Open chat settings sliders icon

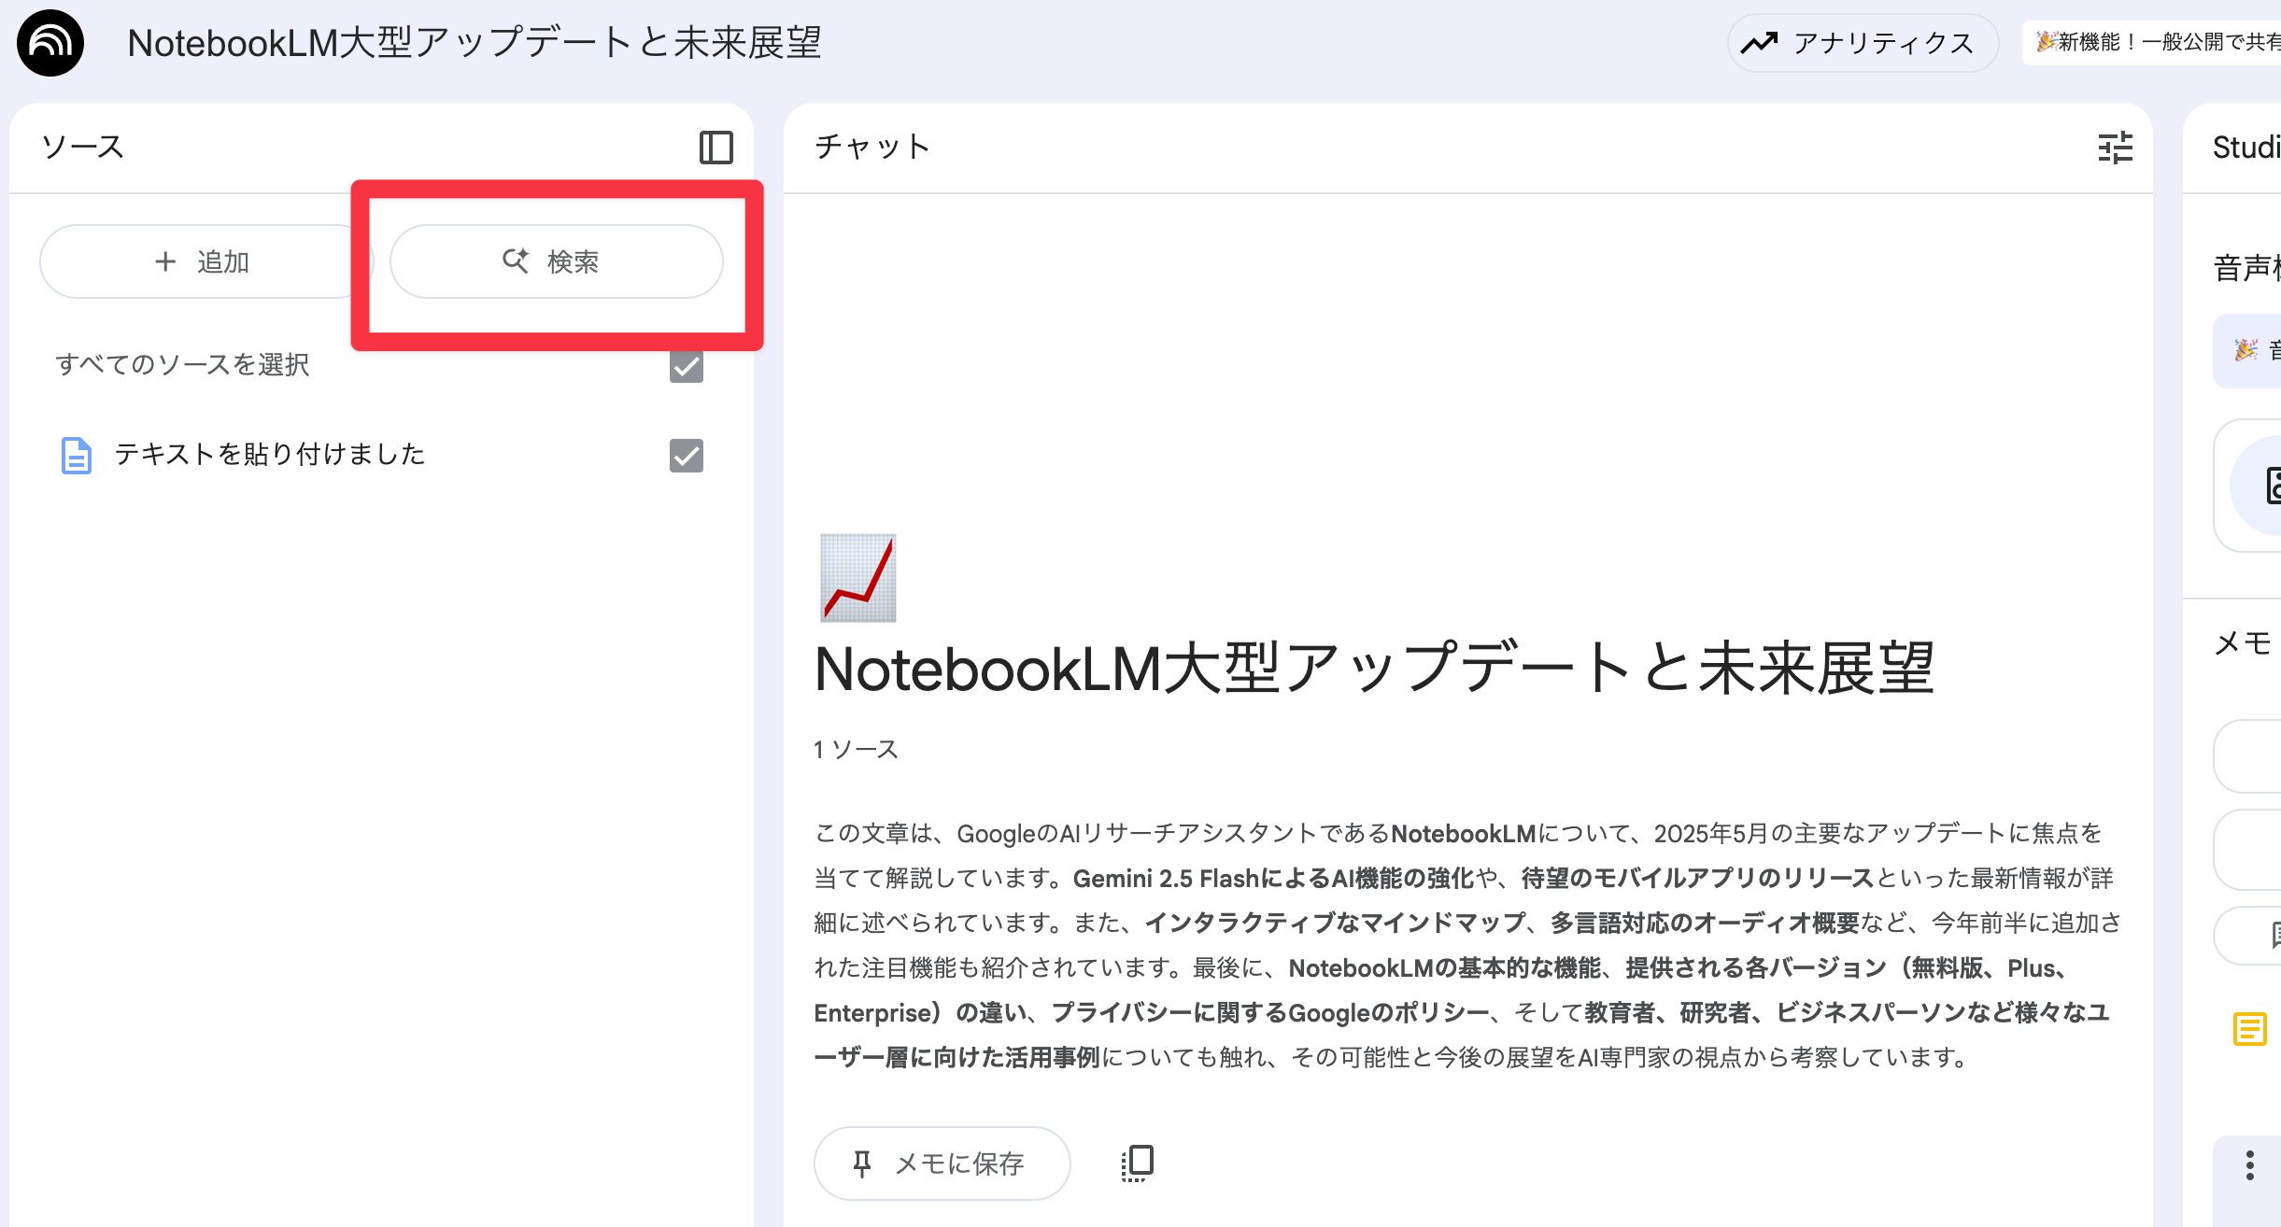click(x=2115, y=148)
